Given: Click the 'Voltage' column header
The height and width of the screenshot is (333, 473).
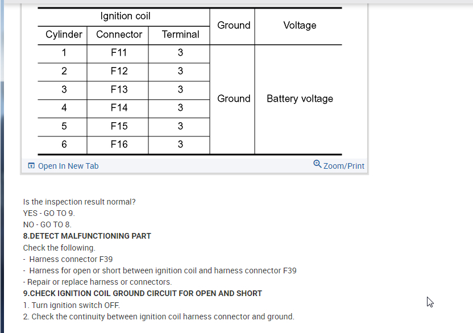Looking at the screenshot, I should pos(300,26).
